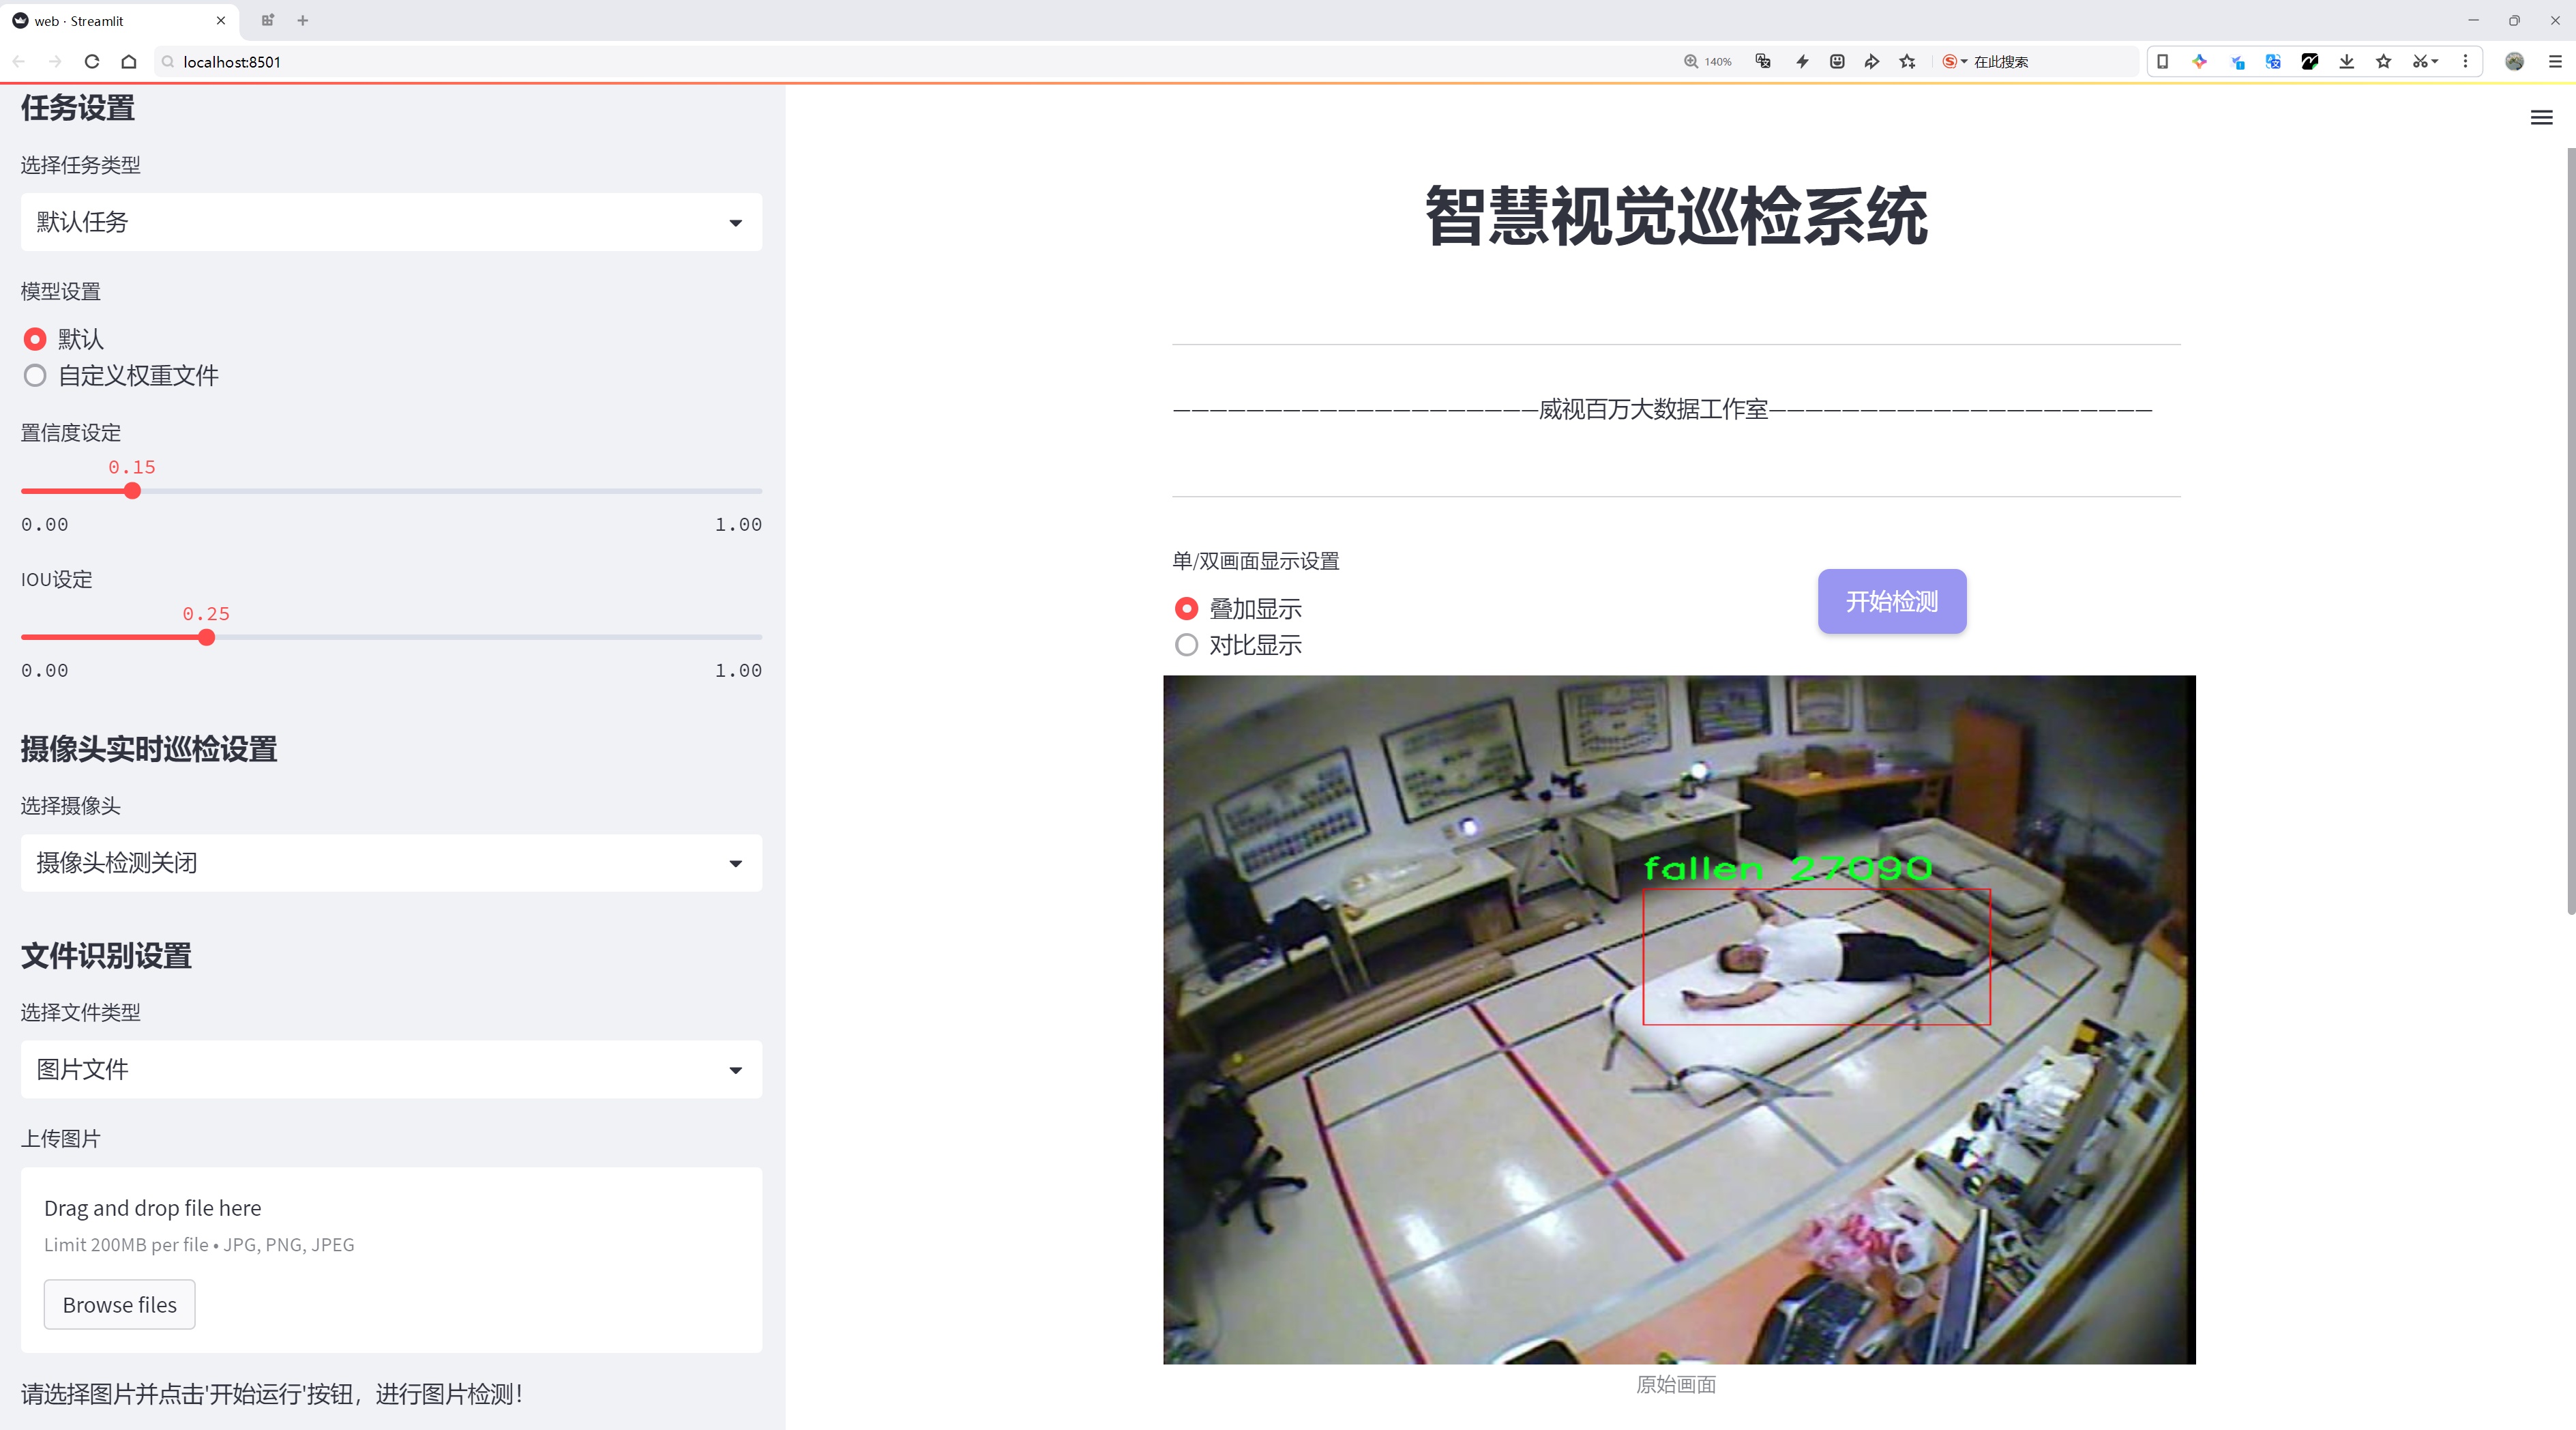Click the Browse files button
This screenshot has width=2576, height=1430.
pyautogui.click(x=119, y=1304)
